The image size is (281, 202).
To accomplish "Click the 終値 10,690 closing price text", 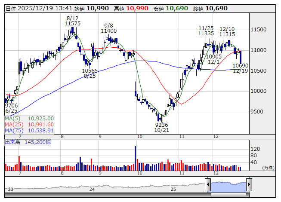I will click(210, 9).
